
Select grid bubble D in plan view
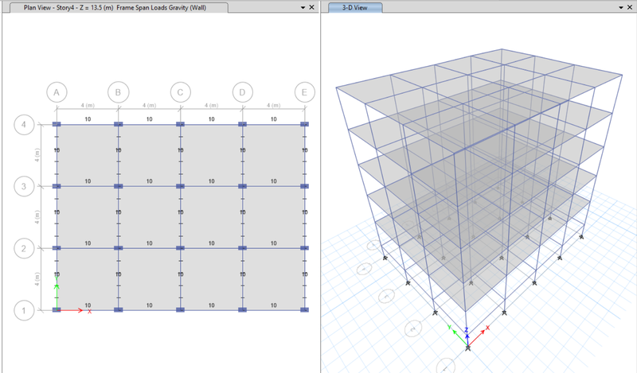[x=243, y=92]
